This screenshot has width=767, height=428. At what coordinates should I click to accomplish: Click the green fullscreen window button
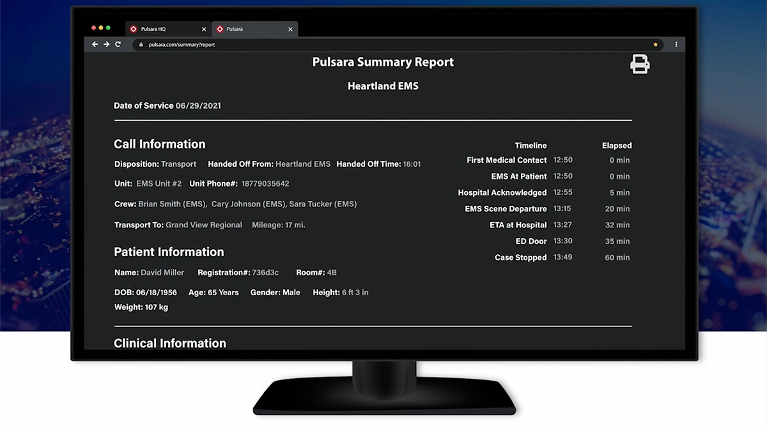coord(109,28)
